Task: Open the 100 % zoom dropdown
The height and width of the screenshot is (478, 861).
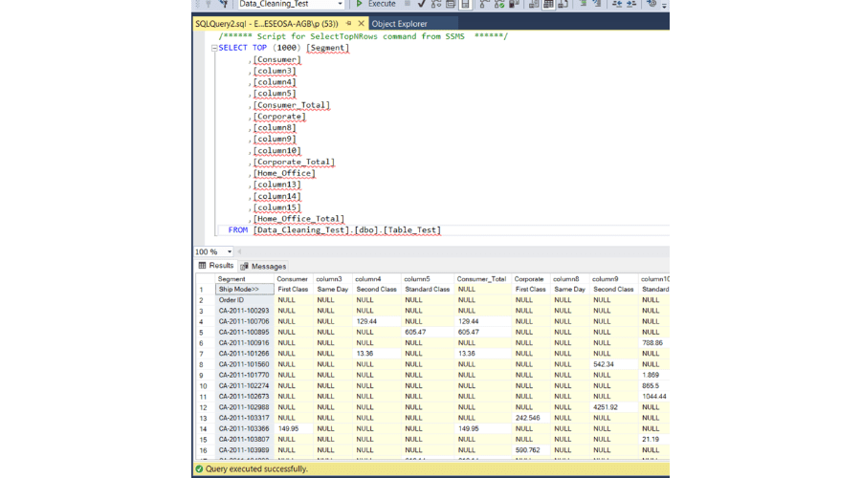Action: coord(229,251)
